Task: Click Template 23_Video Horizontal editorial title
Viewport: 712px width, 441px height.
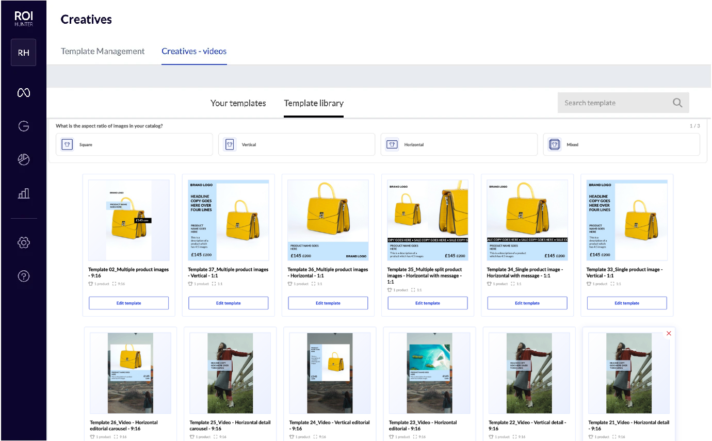Action: click(423, 426)
